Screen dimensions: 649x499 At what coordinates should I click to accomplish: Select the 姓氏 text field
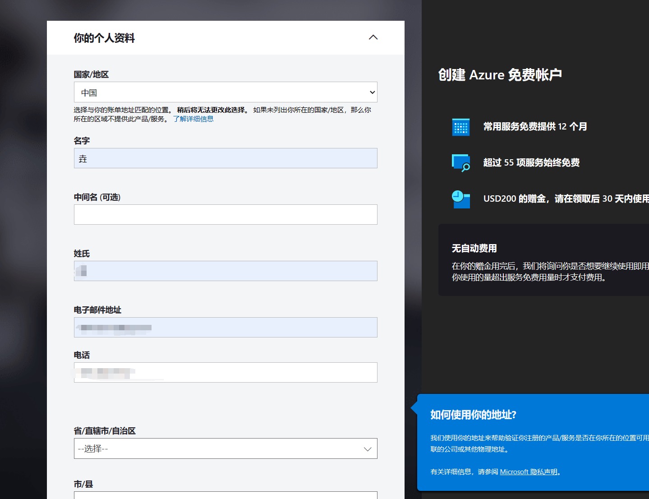click(x=226, y=271)
